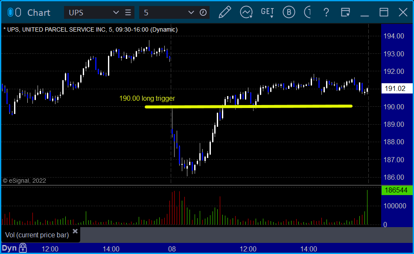This screenshot has width=414, height=254.
Task: Toggle the Dyn lock icon
Action: [23, 248]
